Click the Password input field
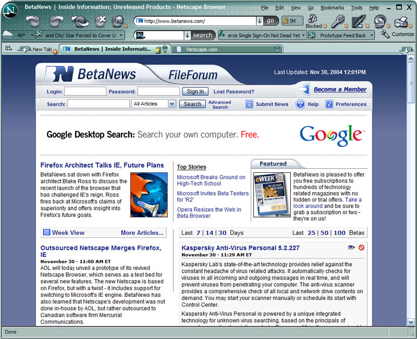 tap(158, 92)
